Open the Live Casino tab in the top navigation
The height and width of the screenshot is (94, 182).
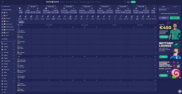(x=69, y=2)
